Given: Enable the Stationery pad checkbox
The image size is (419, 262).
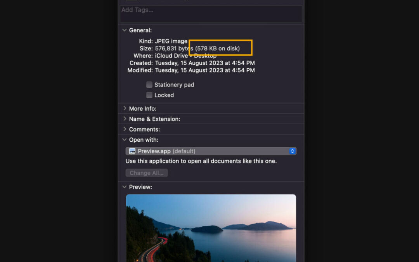Looking at the screenshot, I should tap(149, 85).
